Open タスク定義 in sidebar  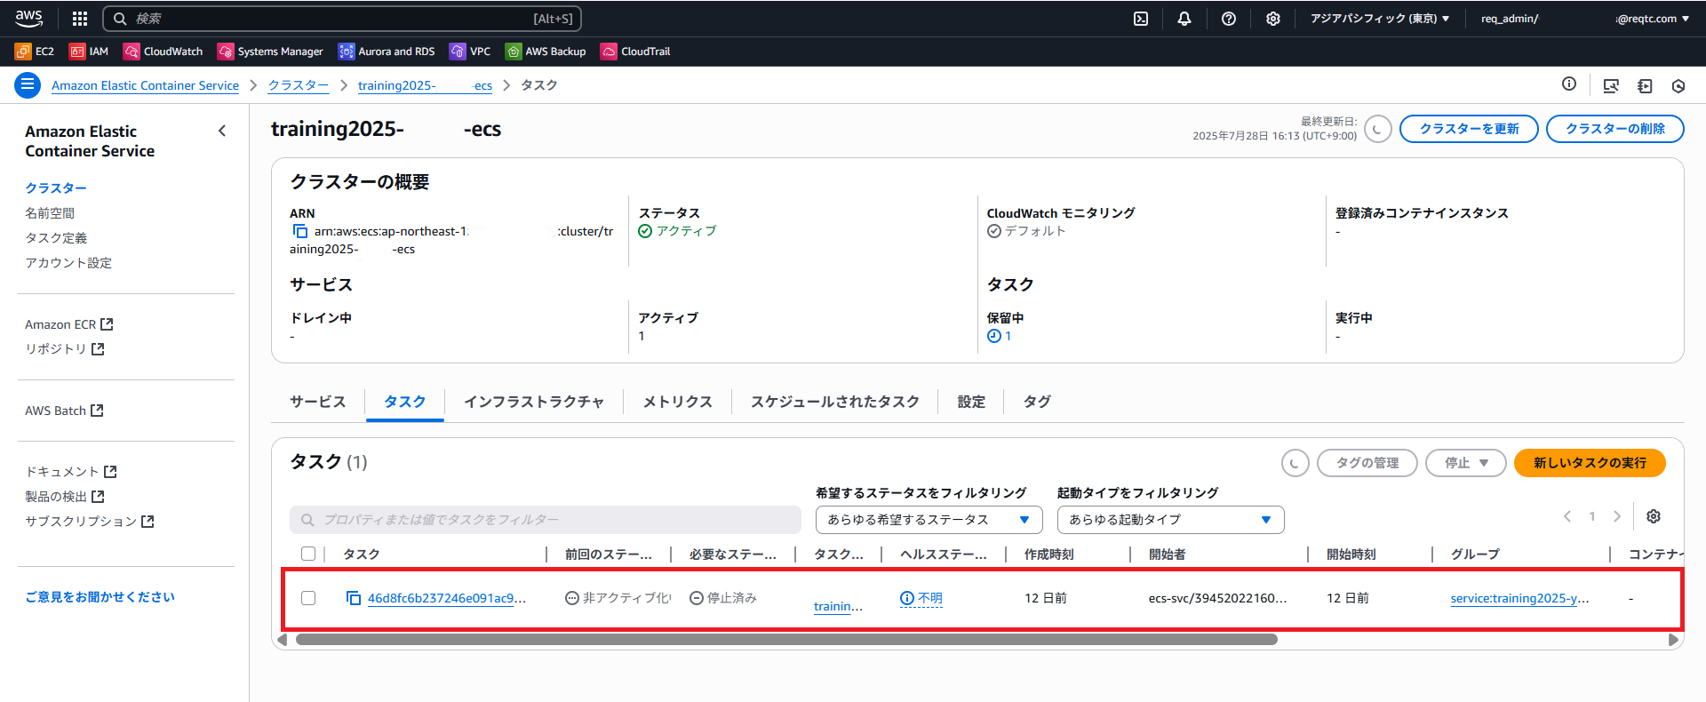[x=56, y=238]
